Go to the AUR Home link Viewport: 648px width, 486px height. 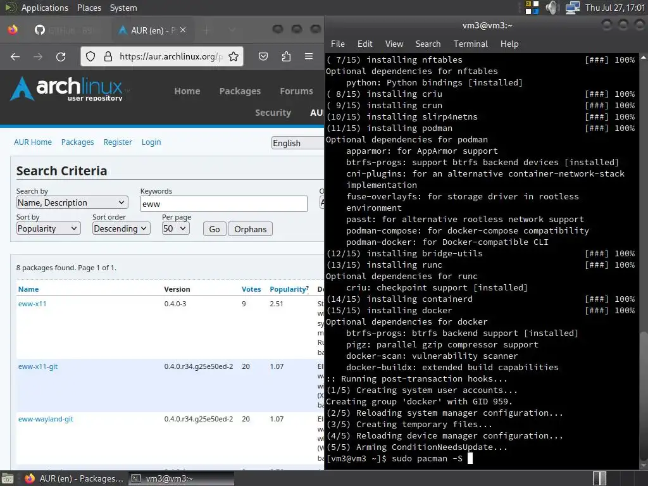33,142
